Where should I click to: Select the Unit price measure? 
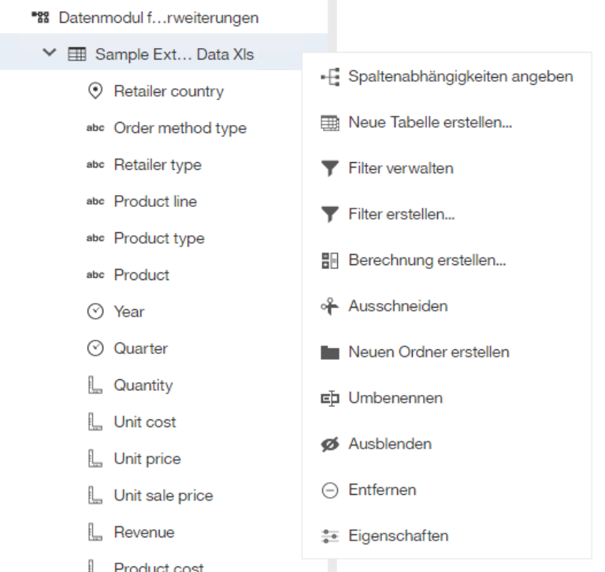click(147, 459)
